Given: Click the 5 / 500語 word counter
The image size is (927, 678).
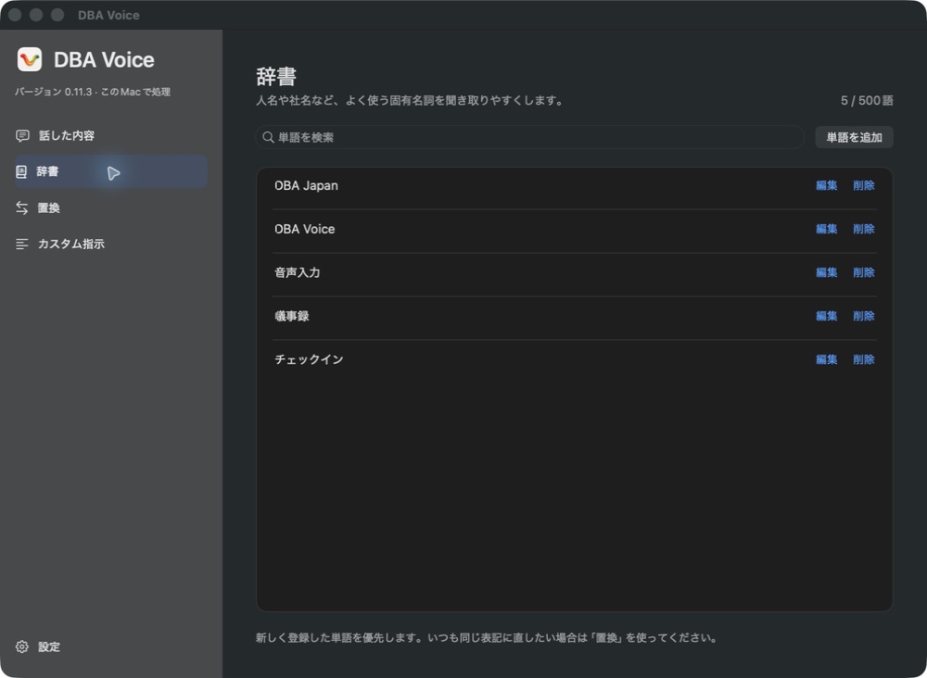Looking at the screenshot, I should pos(867,101).
